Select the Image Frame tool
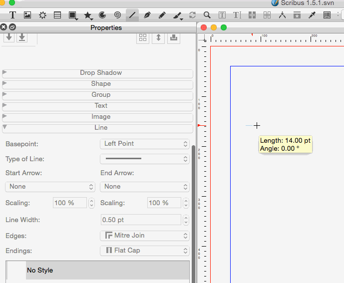 [27, 15]
